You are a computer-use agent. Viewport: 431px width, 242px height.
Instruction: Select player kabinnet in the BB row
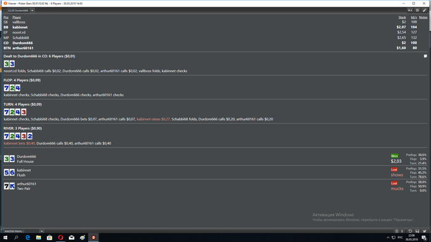[x=20, y=27]
